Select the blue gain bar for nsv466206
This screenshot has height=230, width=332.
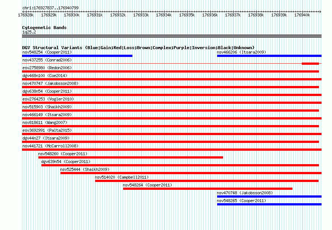(269, 56)
